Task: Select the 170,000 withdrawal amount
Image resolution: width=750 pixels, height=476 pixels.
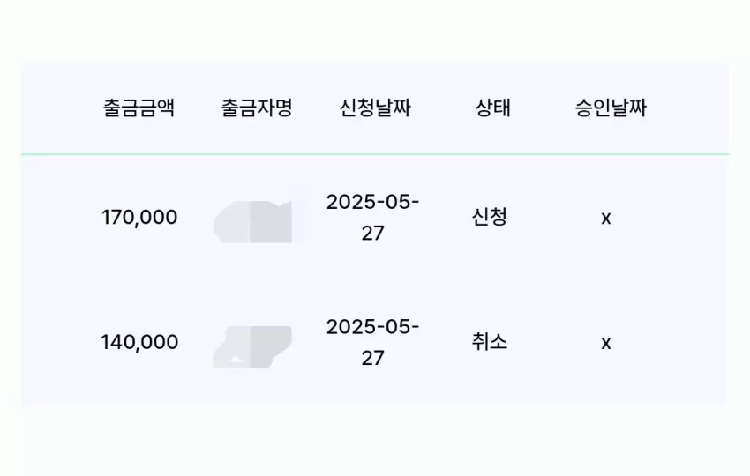Action: [x=139, y=218]
